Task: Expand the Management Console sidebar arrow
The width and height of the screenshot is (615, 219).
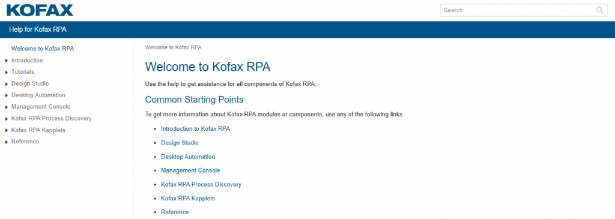Action: (x=7, y=107)
